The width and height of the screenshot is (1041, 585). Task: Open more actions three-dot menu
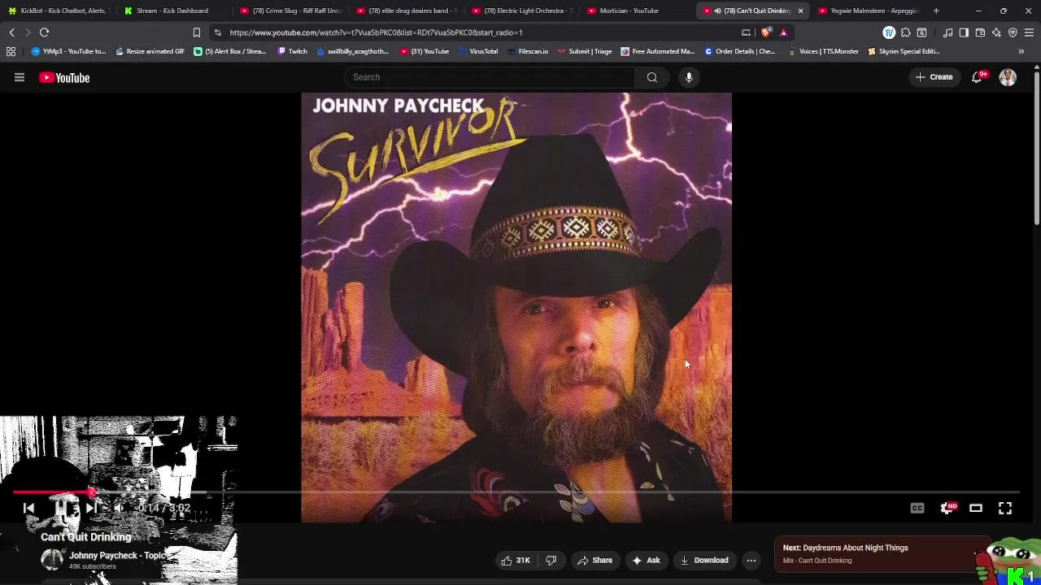pyautogui.click(x=751, y=560)
